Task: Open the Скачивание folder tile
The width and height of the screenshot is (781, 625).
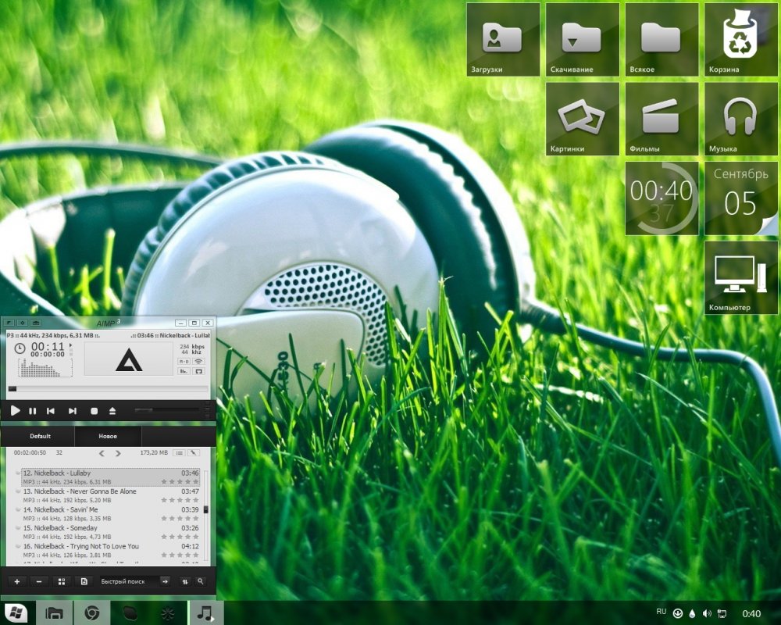Action: [x=583, y=39]
